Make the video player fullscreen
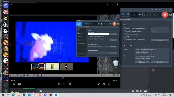Viewport: 174px width, 97px height. [109, 84]
